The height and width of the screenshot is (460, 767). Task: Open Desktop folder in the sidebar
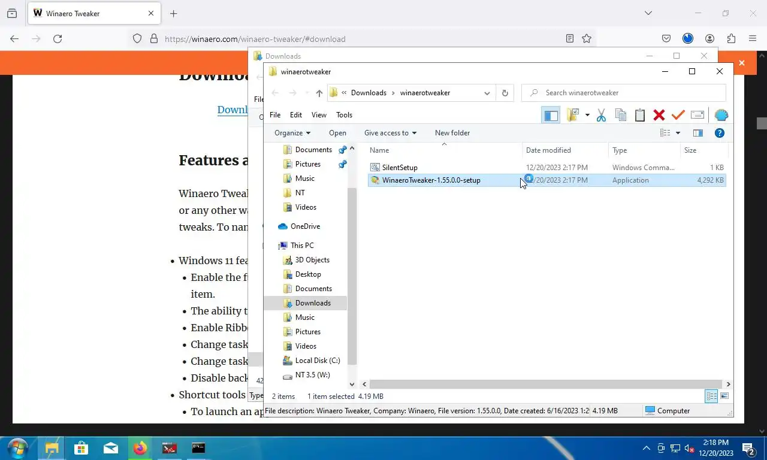click(x=308, y=274)
